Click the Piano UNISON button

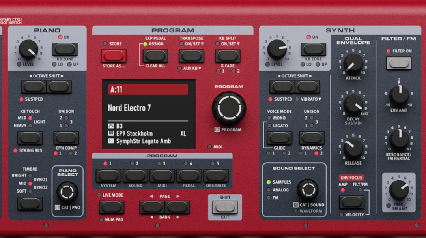[66, 138]
